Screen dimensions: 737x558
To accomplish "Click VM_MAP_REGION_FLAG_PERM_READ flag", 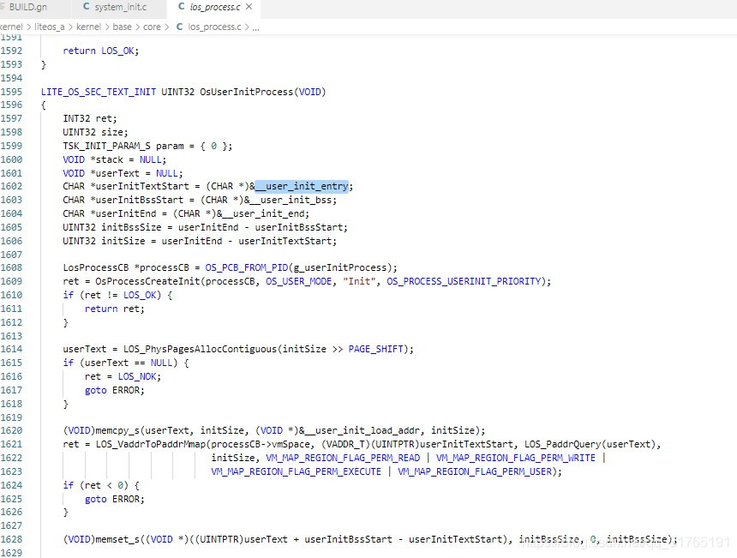I will coord(343,458).
